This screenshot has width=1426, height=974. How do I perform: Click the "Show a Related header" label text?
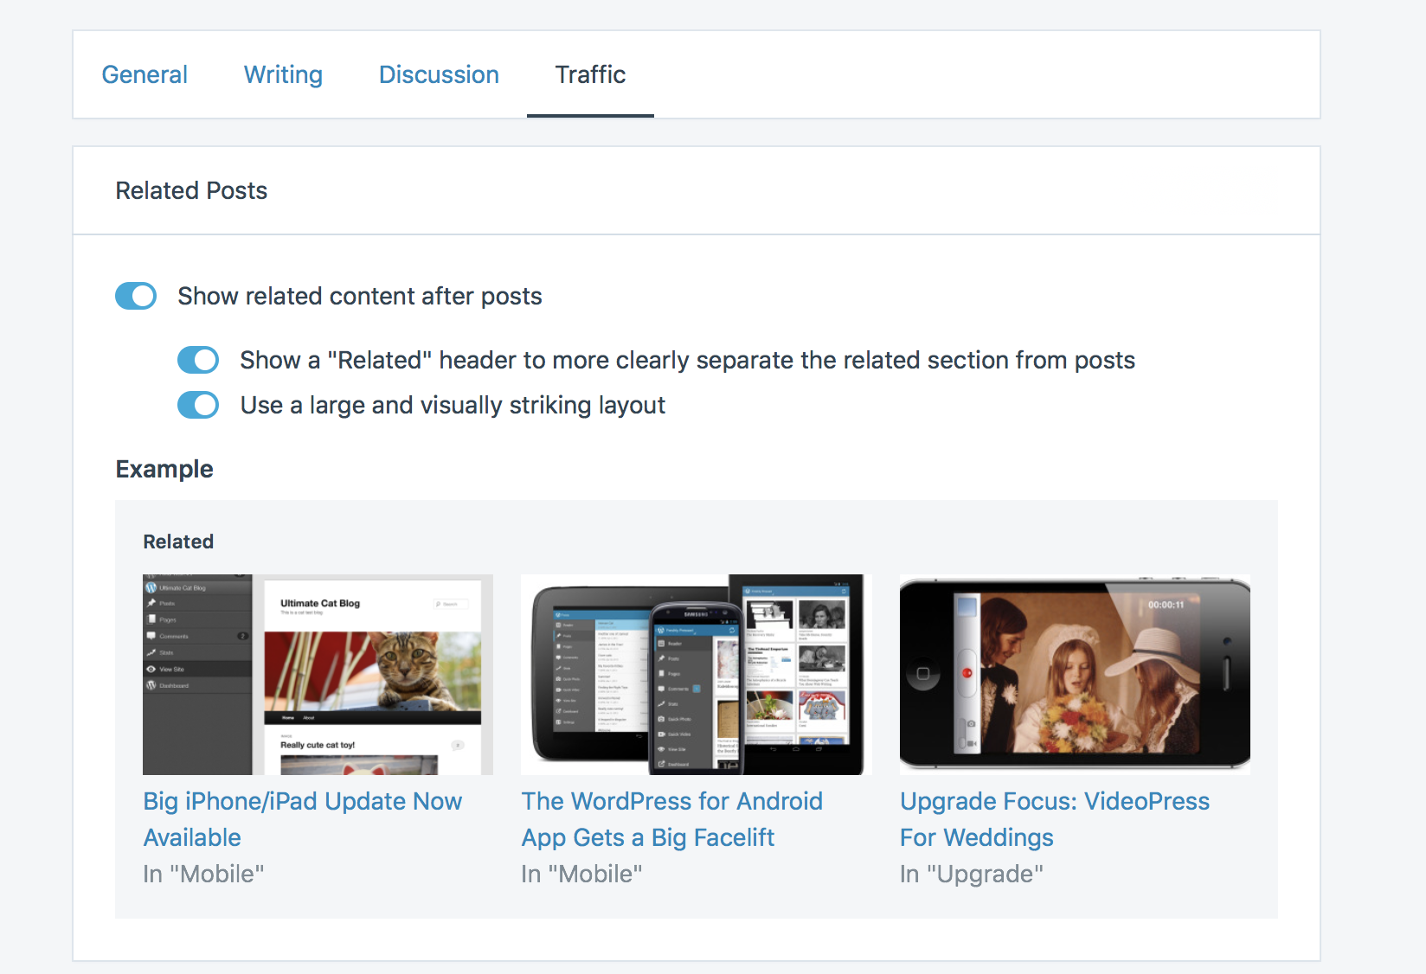tap(687, 361)
